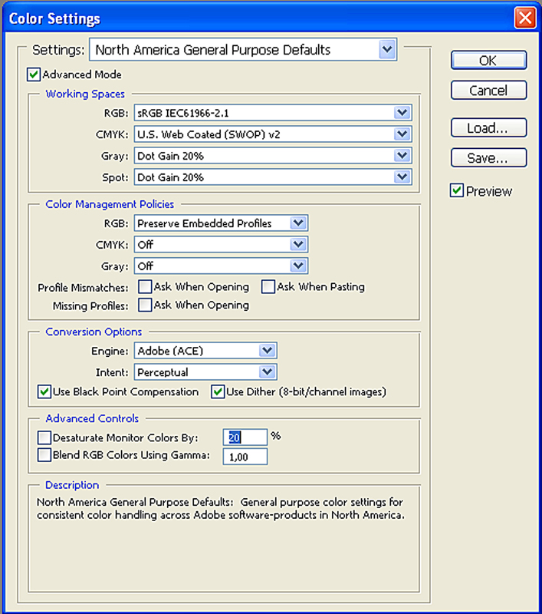Click OK to confirm color settings

point(488,61)
